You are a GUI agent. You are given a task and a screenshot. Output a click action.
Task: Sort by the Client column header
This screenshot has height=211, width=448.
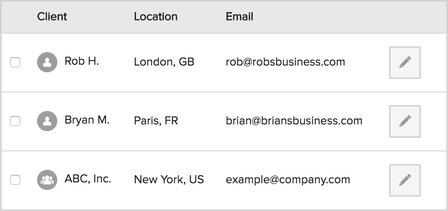pyautogui.click(x=52, y=17)
